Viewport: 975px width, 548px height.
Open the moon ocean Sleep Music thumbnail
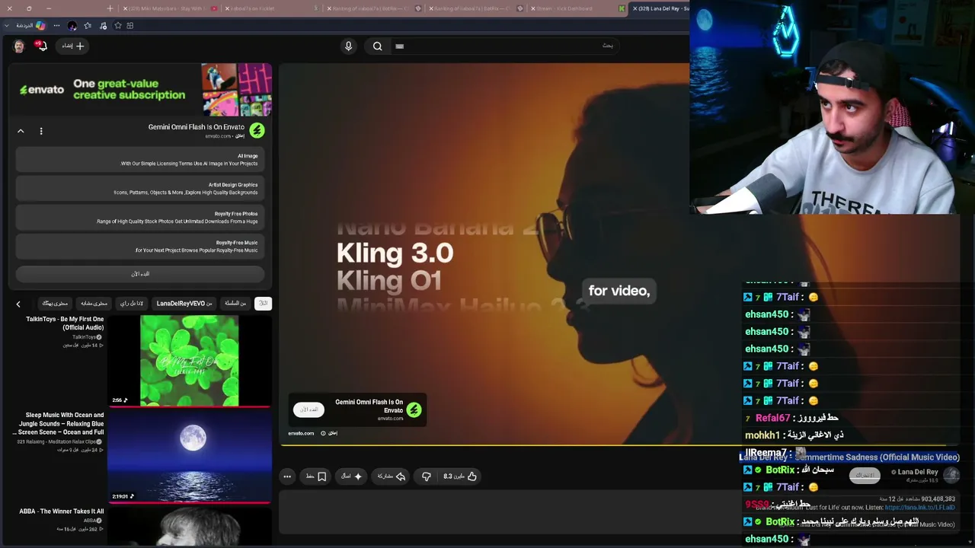(x=190, y=456)
